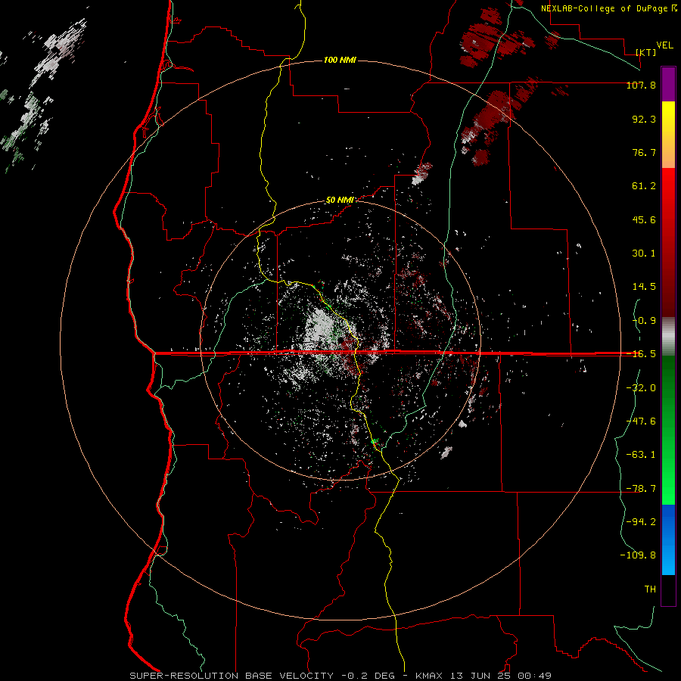
Task: Click the -0.2 DEG elevation text
Action: (368, 676)
